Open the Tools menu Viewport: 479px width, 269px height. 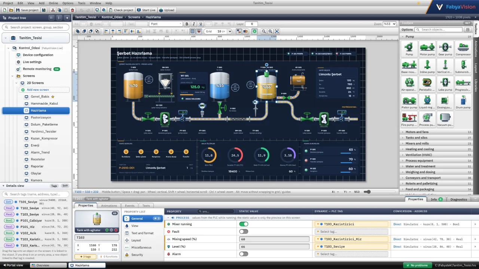click(82, 3)
